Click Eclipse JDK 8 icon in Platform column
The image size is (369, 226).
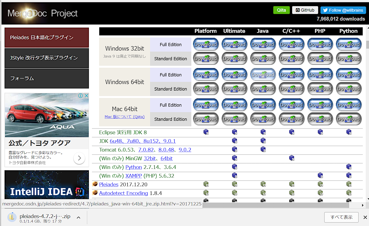(206, 132)
